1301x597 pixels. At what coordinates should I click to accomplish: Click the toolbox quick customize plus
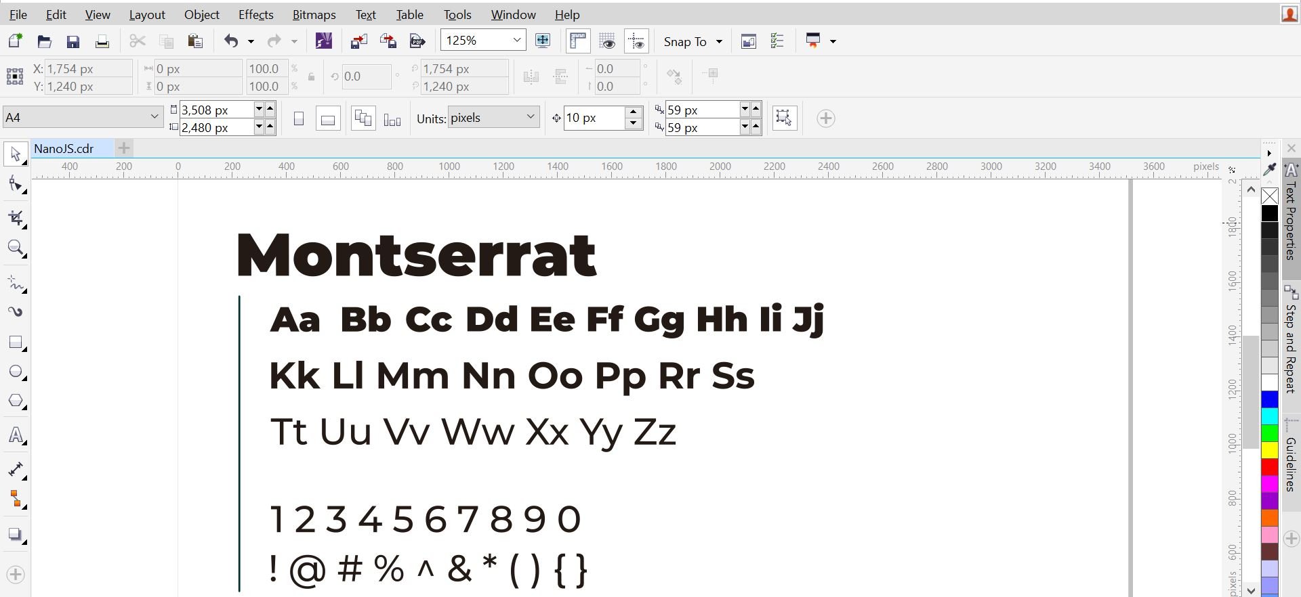coord(16,575)
